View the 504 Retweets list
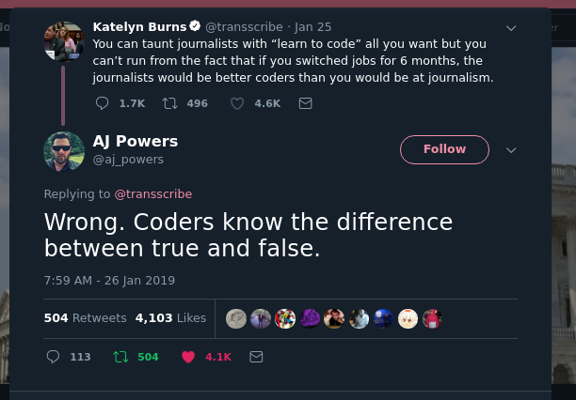The image size is (576, 400). point(86,318)
